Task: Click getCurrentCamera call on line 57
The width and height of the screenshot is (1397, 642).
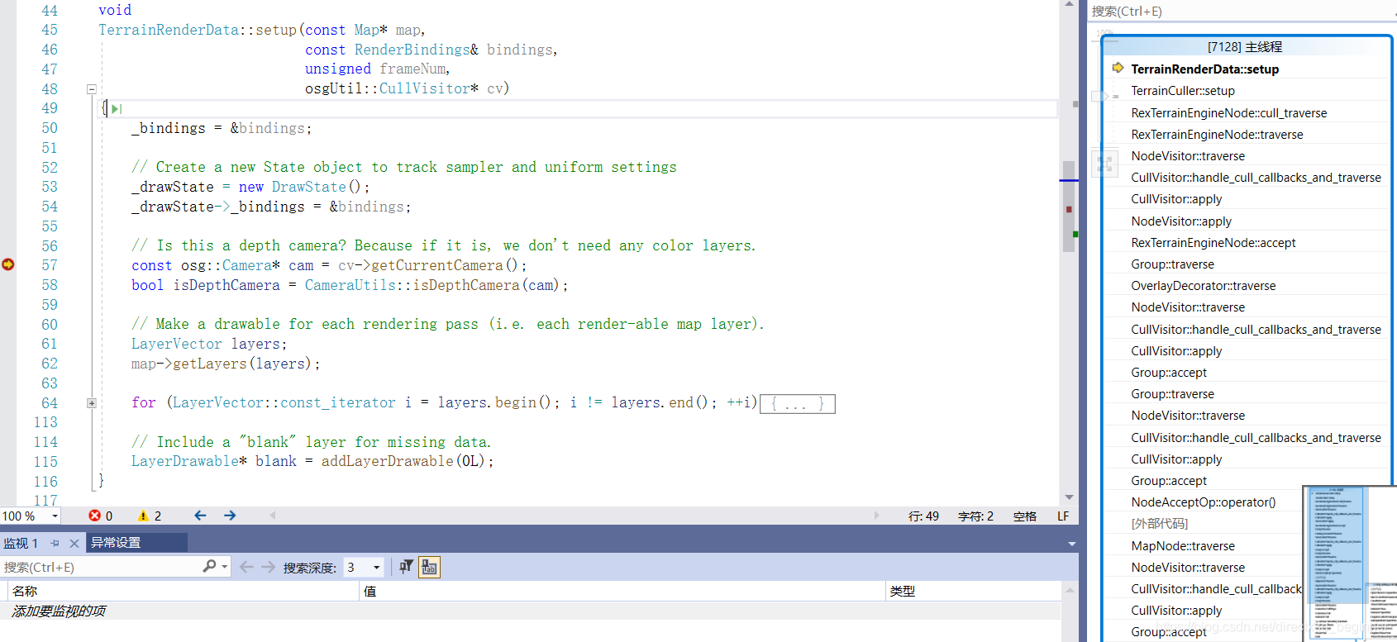Action: tap(437, 265)
